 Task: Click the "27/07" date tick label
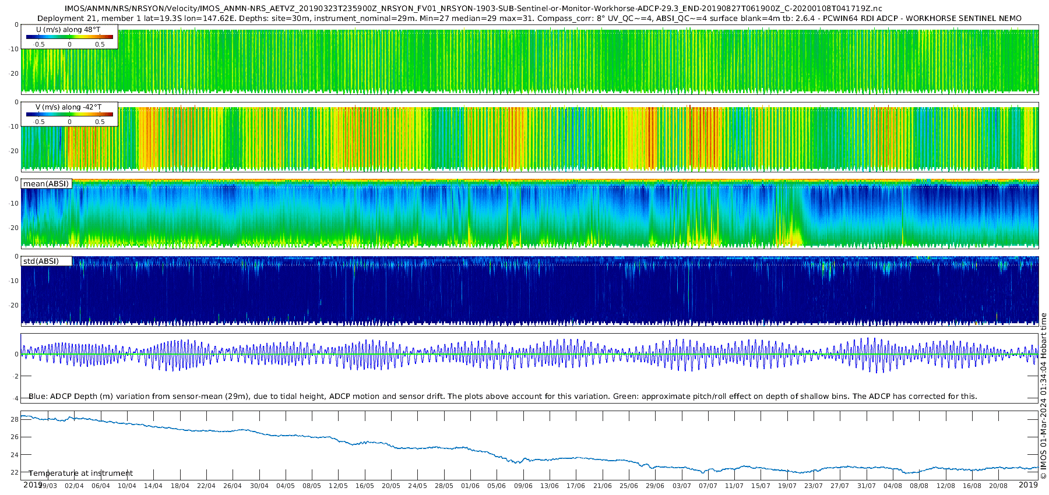click(x=840, y=486)
